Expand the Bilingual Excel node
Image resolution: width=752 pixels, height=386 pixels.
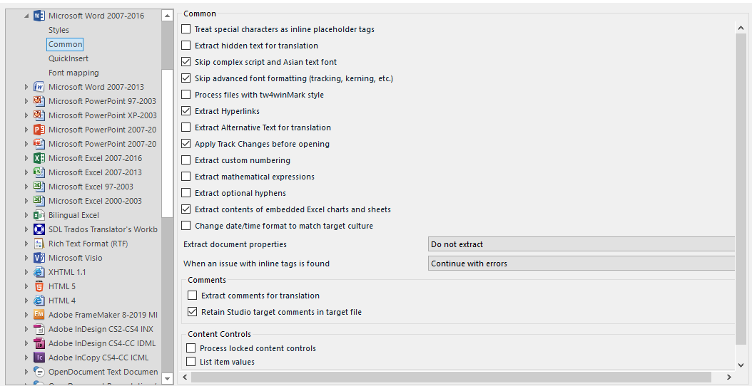(26, 215)
